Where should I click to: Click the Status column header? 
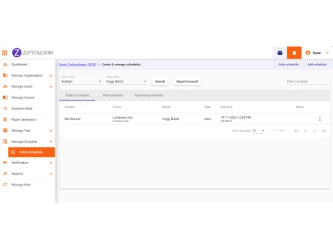(x=300, y=107)
